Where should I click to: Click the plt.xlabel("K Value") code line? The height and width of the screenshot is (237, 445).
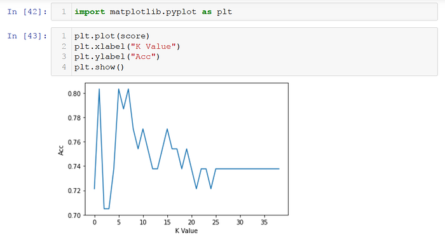(x=127, y=46)
